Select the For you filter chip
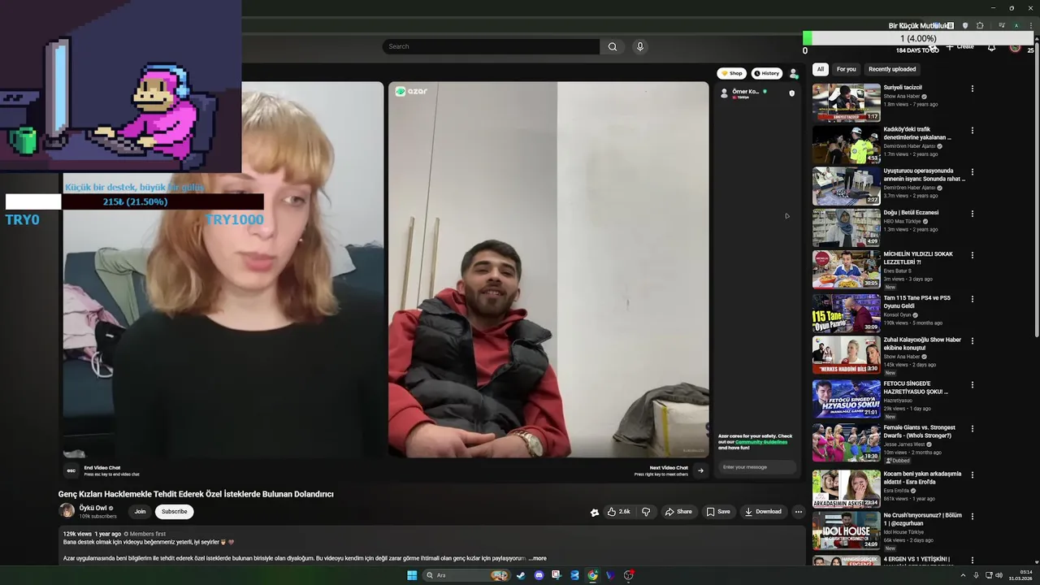 point(846,69)
